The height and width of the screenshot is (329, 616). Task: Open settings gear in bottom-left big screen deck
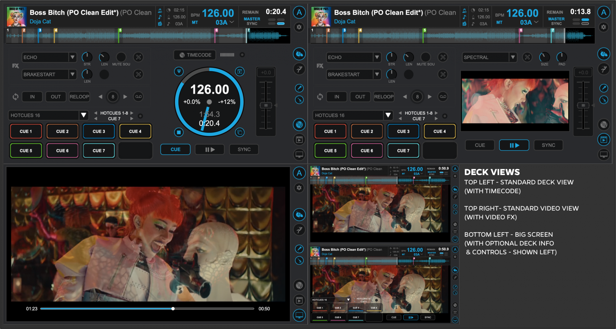point(299,188)
